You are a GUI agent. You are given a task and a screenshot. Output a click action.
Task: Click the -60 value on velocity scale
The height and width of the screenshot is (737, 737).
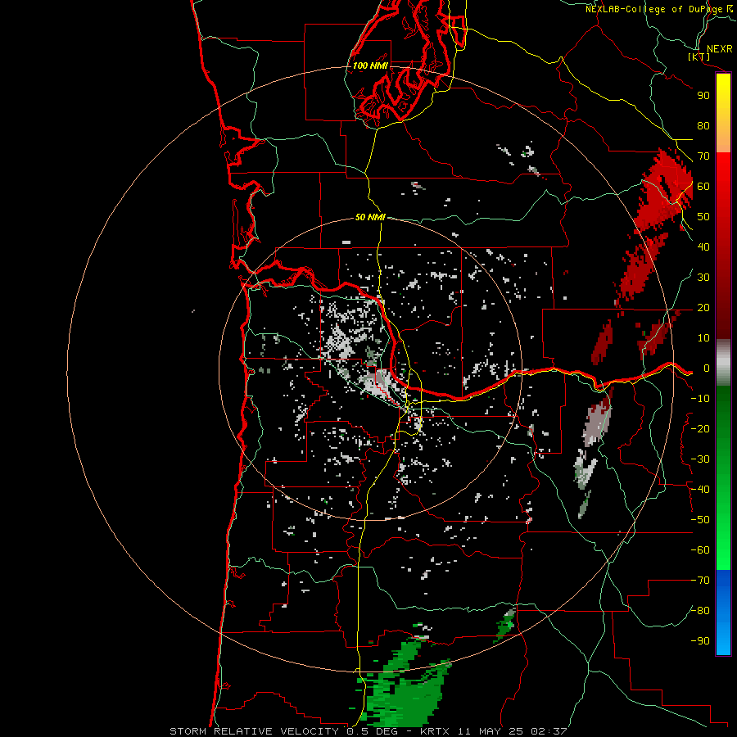click(x=700, y=550)
